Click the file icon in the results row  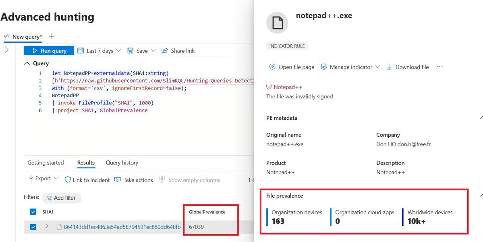[x=59, y=227]
